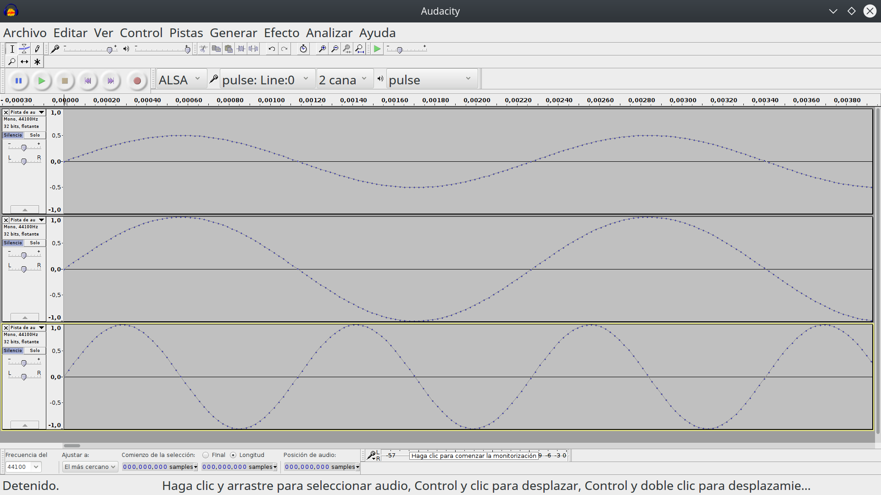Skip to end of project
The width and height of the screenshot is (881, 495).
pos(111,81)
